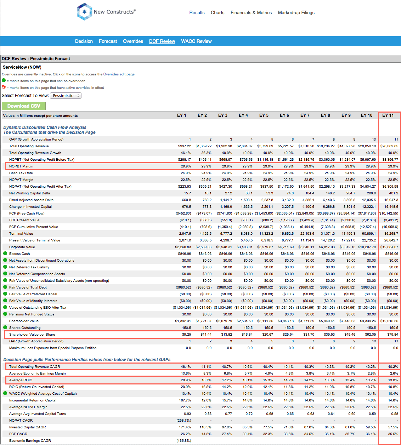
Task: Click Total Operating Revenue CAGR row label
Action: pos(35,366)
